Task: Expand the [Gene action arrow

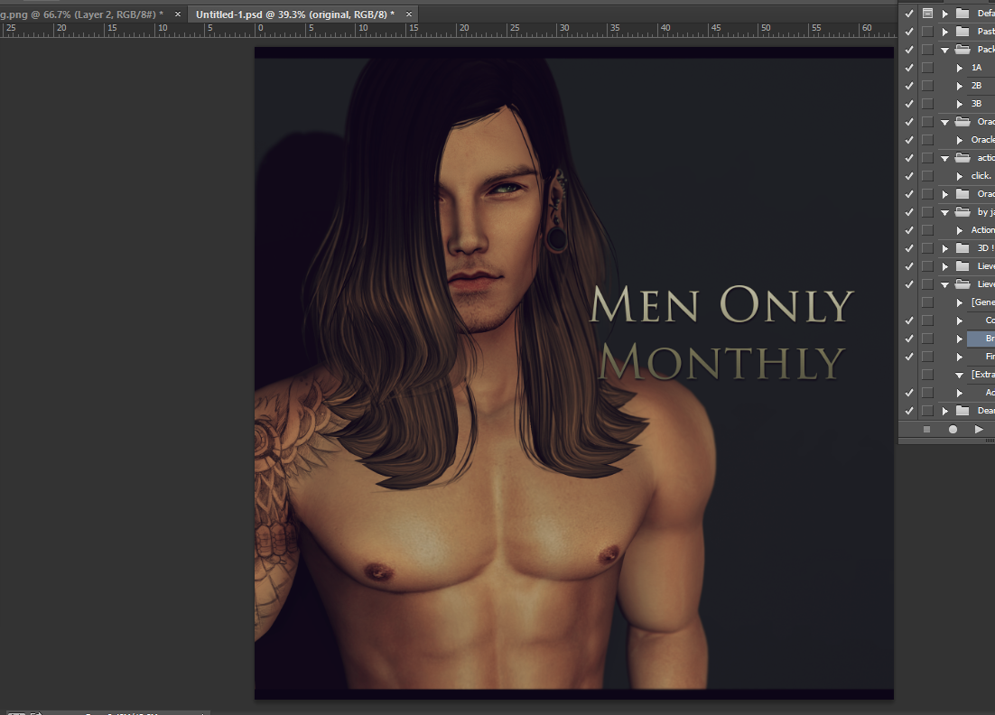Action: tap(960, 302)
